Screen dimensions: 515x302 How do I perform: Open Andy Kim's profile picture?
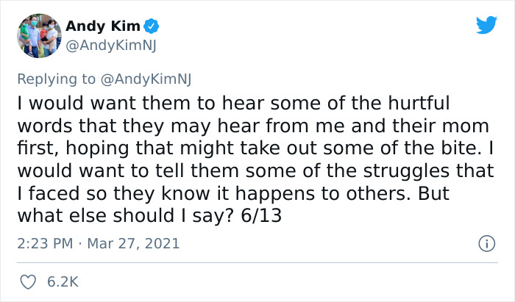[x=39, y=36]
